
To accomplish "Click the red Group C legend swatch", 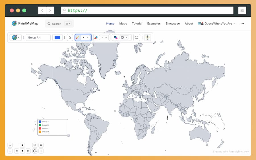I will pyautogui.click(x=40, y=128).
